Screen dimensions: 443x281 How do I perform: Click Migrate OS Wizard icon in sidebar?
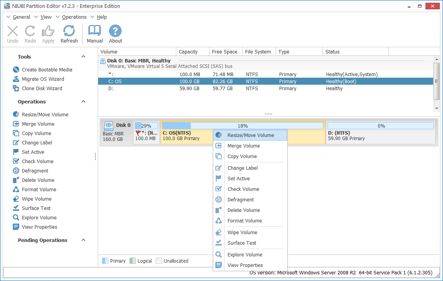[16, 79]
